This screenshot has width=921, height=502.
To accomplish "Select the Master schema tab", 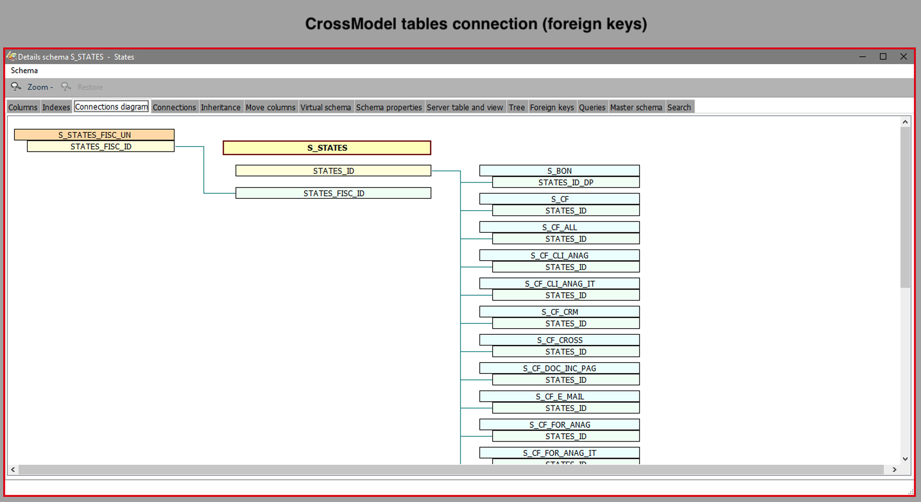I will [636, 107].
